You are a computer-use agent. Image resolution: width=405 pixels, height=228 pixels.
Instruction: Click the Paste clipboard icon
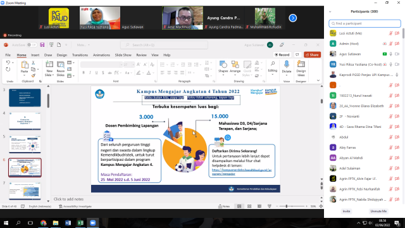click(25, 65)
